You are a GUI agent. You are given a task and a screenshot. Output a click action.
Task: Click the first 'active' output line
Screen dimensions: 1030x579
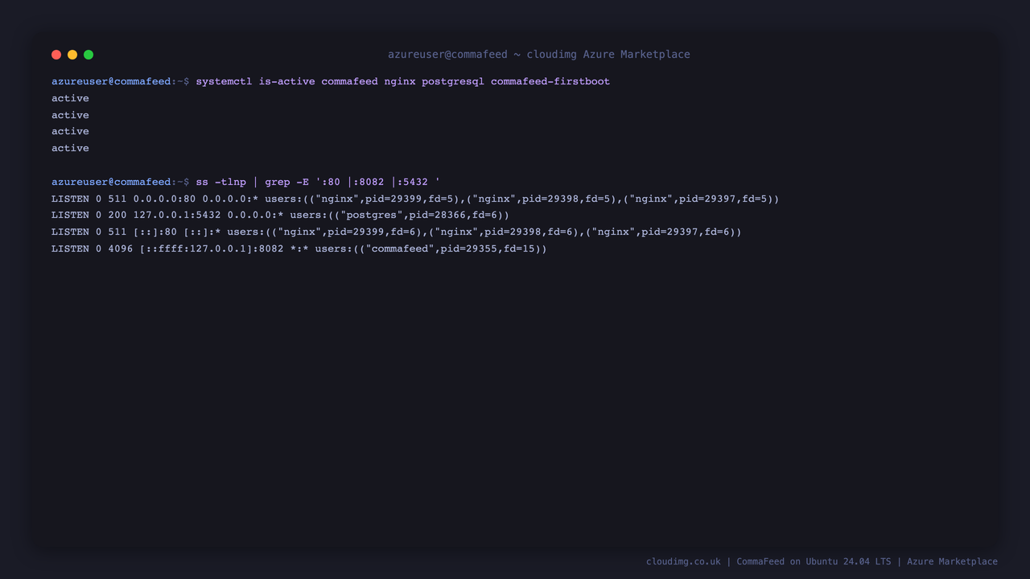tap(70, 98)
